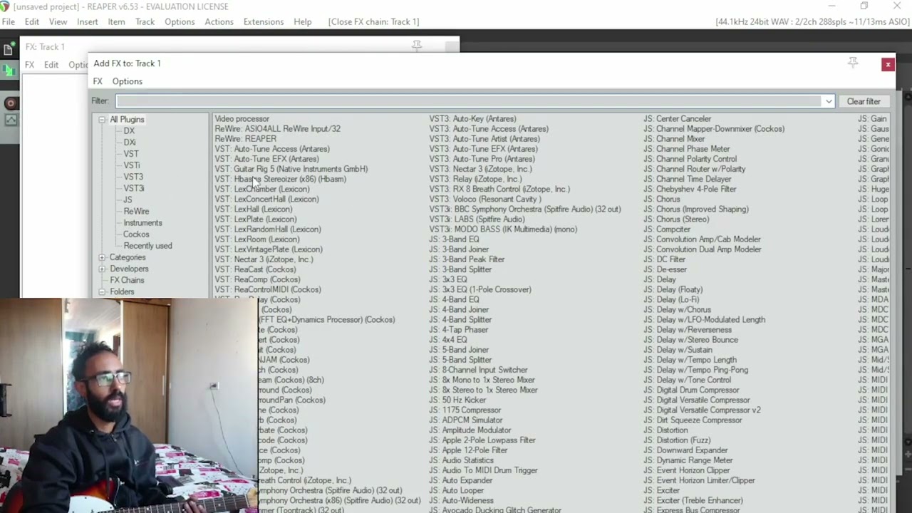Select VST: Guitar Rig 5 (Native Instruments GmbH)
The height and width of the screenshot is (513, 912).
291,169
